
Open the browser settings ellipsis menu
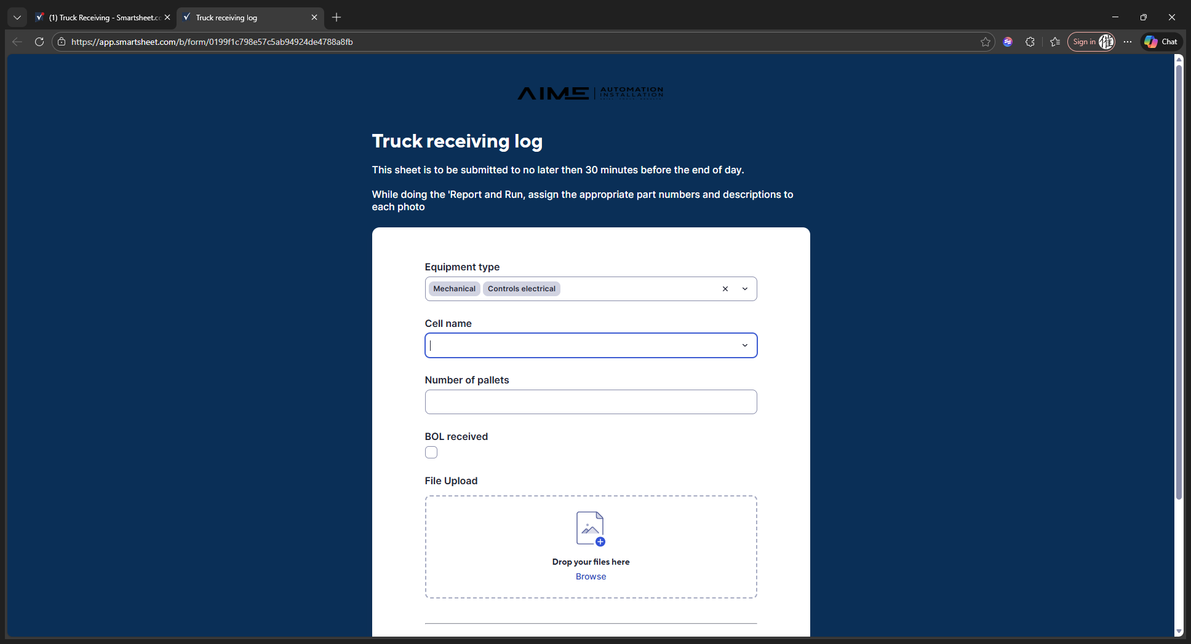[x=1128, y=42]
